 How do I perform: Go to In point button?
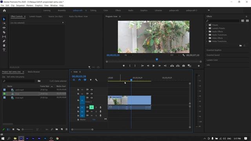click(142, 66)
